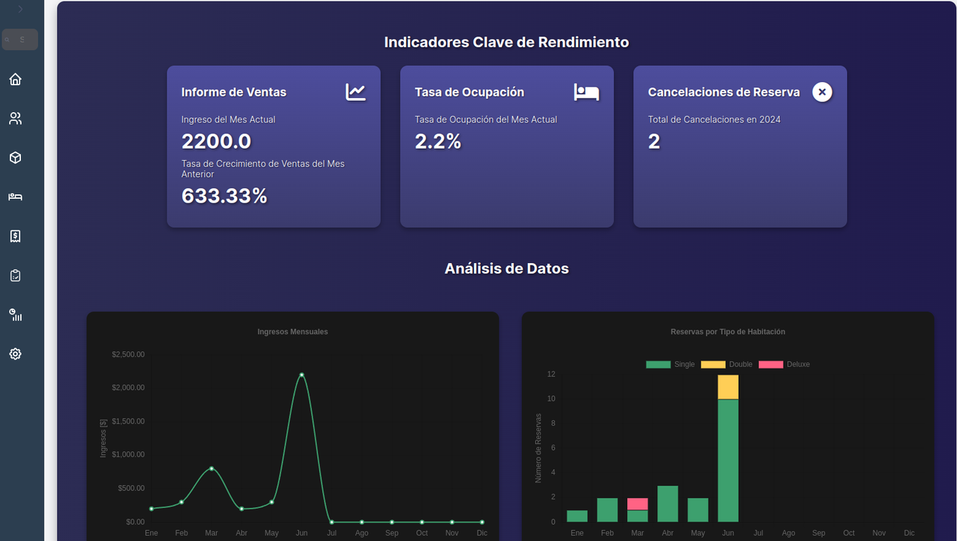Click the May data point on income chart
The height and width of the screenshot is (541, 957).
(271, 502)
